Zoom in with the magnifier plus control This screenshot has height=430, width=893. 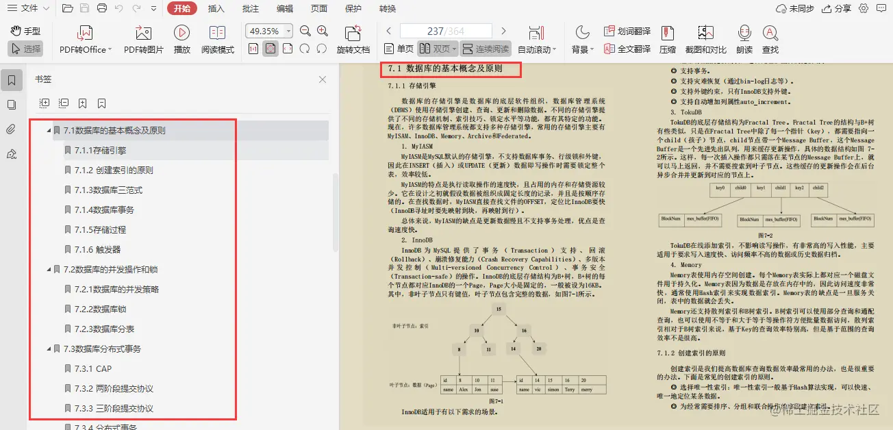(322, 30)
